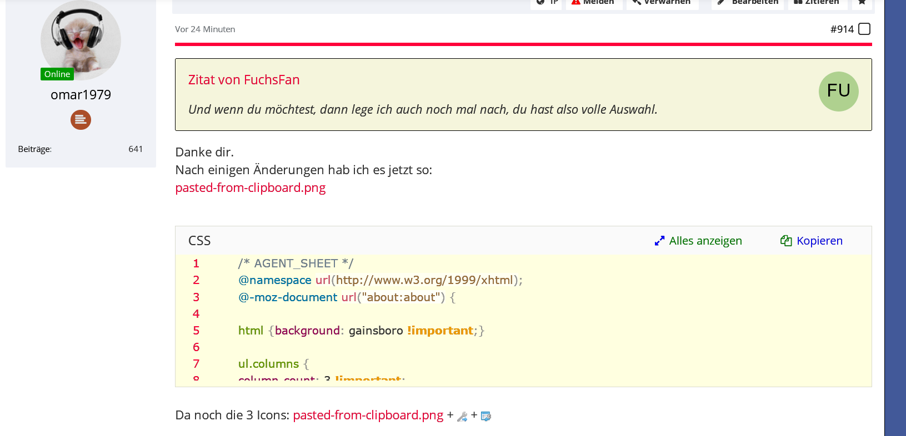Click the '/* AGENT_SHEET */' comment line

(296, 263)
